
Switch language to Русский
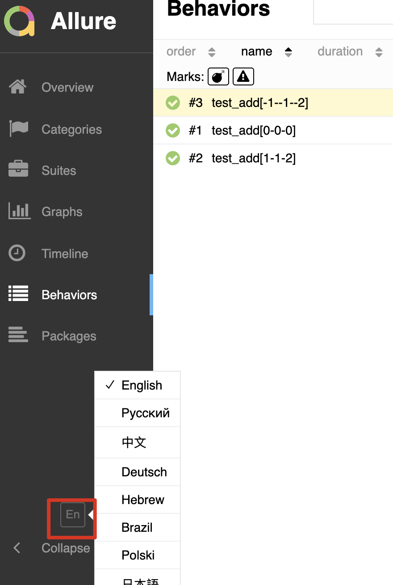(x=145, y=413)
